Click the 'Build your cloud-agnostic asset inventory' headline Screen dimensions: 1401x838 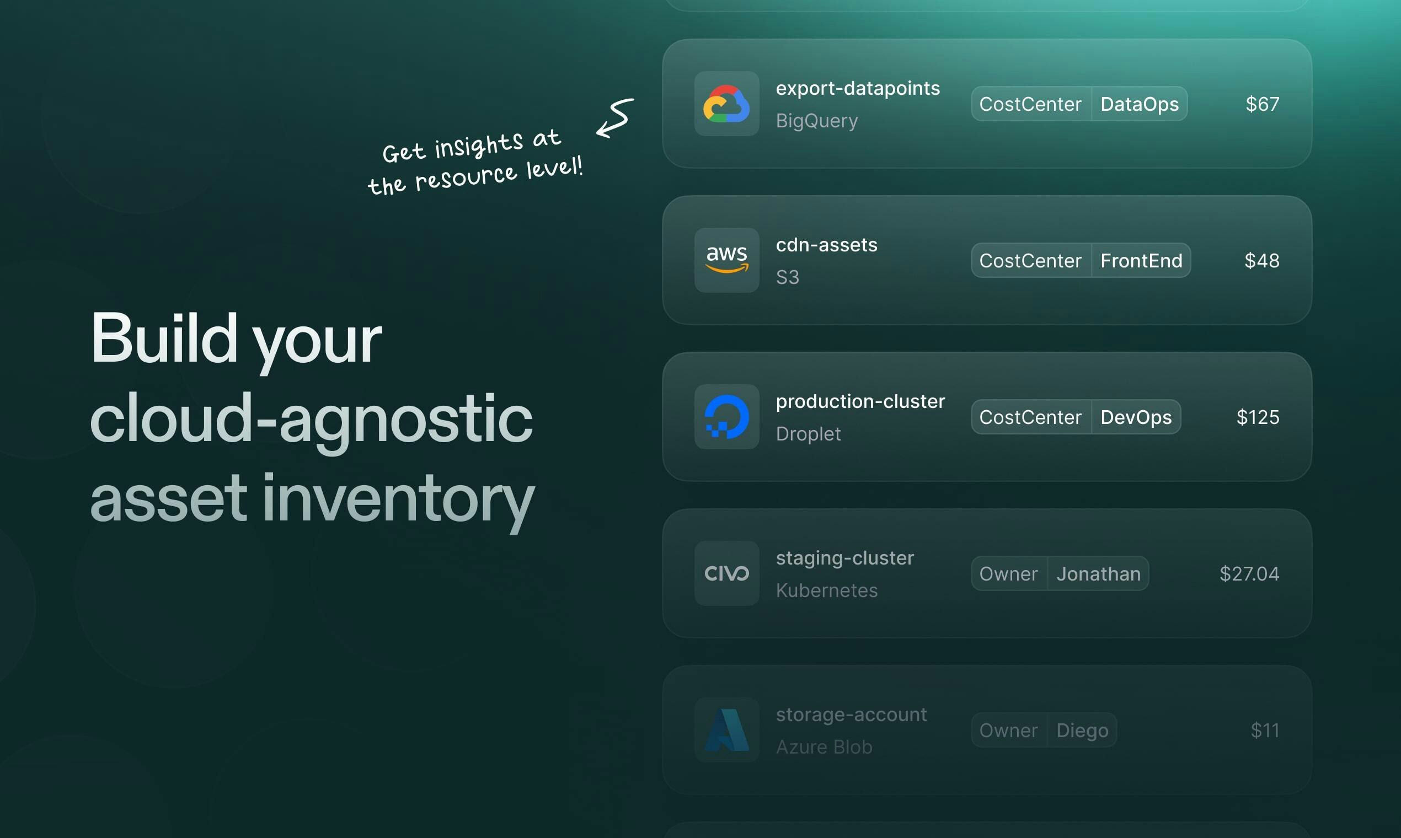point(312,419)
